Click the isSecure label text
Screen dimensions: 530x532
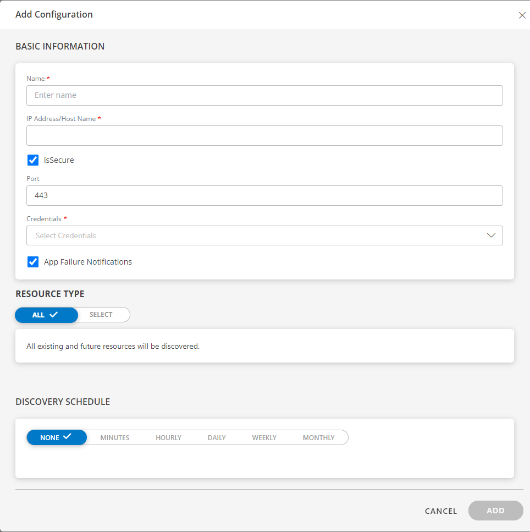[59, 160]
